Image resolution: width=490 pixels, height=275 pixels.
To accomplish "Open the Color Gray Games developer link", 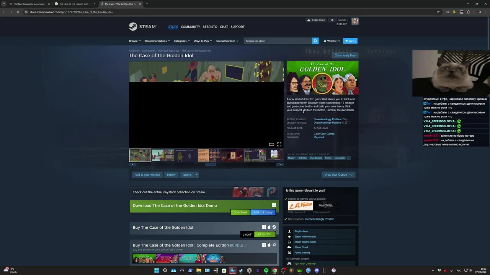I will pos(324,134).
